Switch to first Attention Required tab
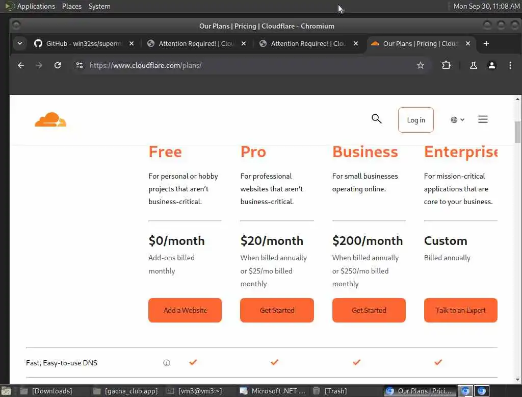Image resolution: width=522 pixels, height=397 pixels. tap(196, 44)
